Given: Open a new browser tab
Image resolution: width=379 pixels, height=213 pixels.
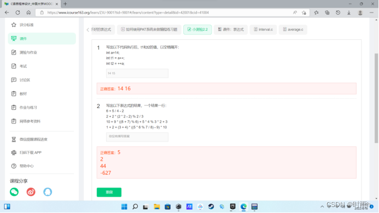Looking at the screenshot, I should point(65,4).
